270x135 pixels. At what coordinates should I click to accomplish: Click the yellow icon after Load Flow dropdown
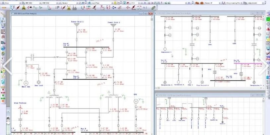pyautogui.click(x=115, y=3)
